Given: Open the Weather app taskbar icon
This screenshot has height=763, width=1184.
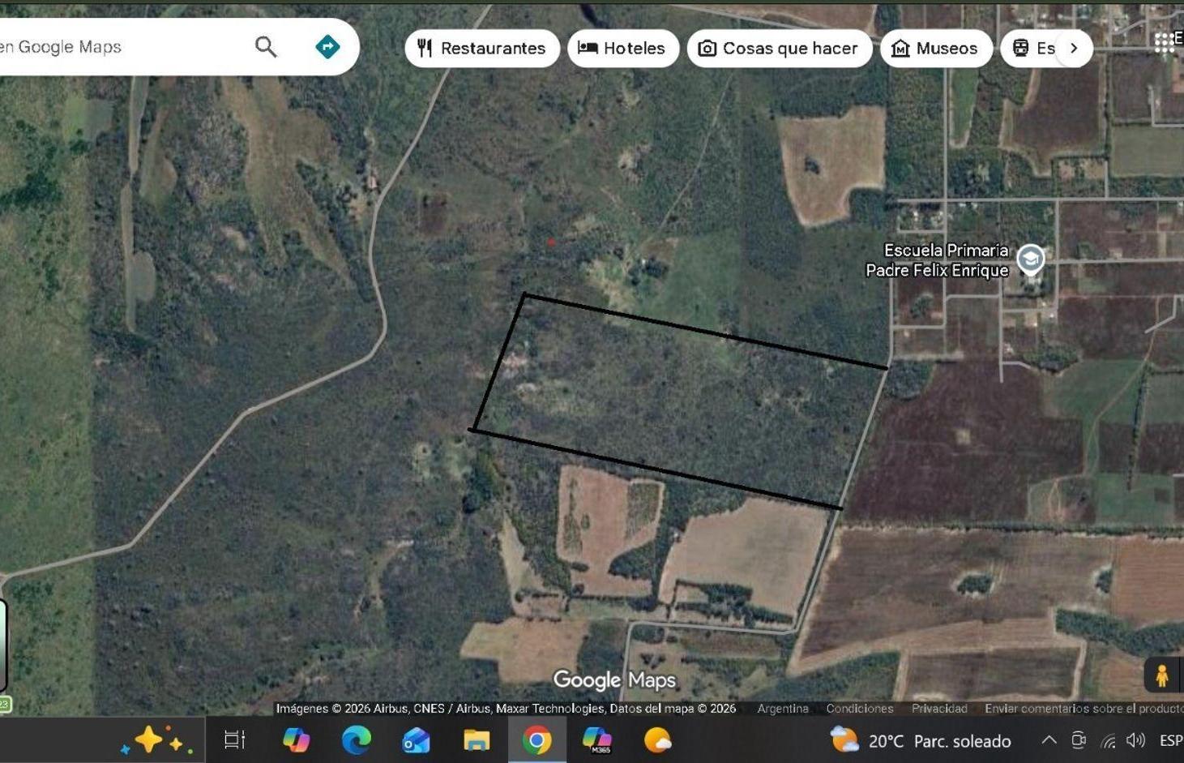Looking at the screenshot, I should pos(657,740).
